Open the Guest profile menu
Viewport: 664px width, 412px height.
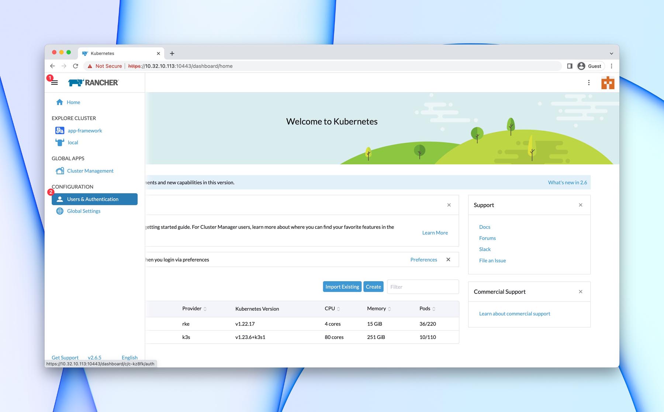pyautogui.click(x=590, y=66)
